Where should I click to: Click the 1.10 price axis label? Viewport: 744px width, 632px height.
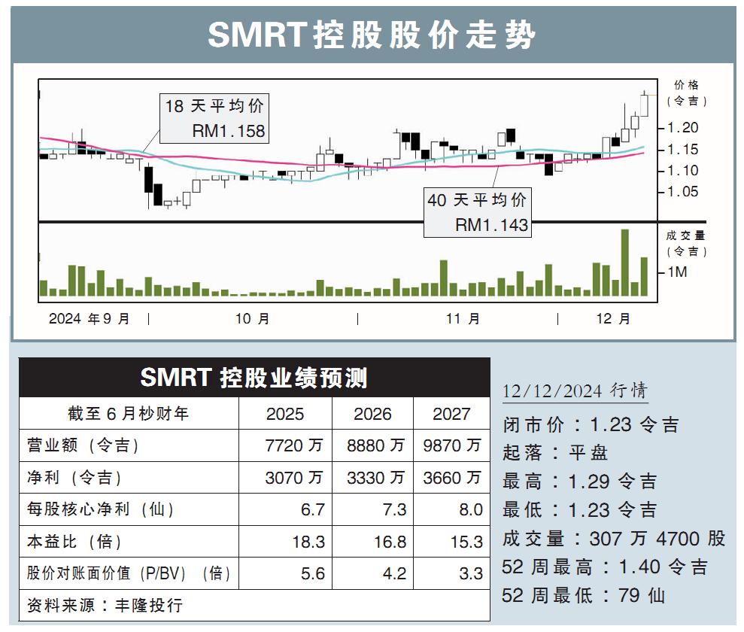tap(683, 170)
